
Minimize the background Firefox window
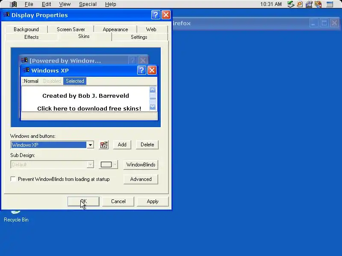[x=314, y=23]
